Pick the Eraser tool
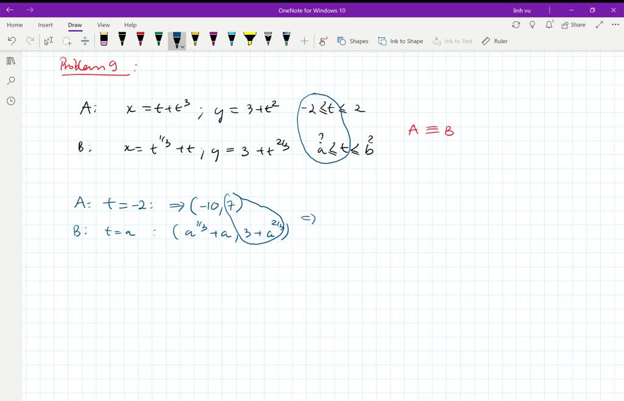The height and width of the screenshot is (401, 624). click(104, 39)
